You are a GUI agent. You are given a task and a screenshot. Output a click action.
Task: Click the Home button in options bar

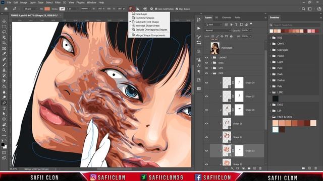click(x=6, y=9)
